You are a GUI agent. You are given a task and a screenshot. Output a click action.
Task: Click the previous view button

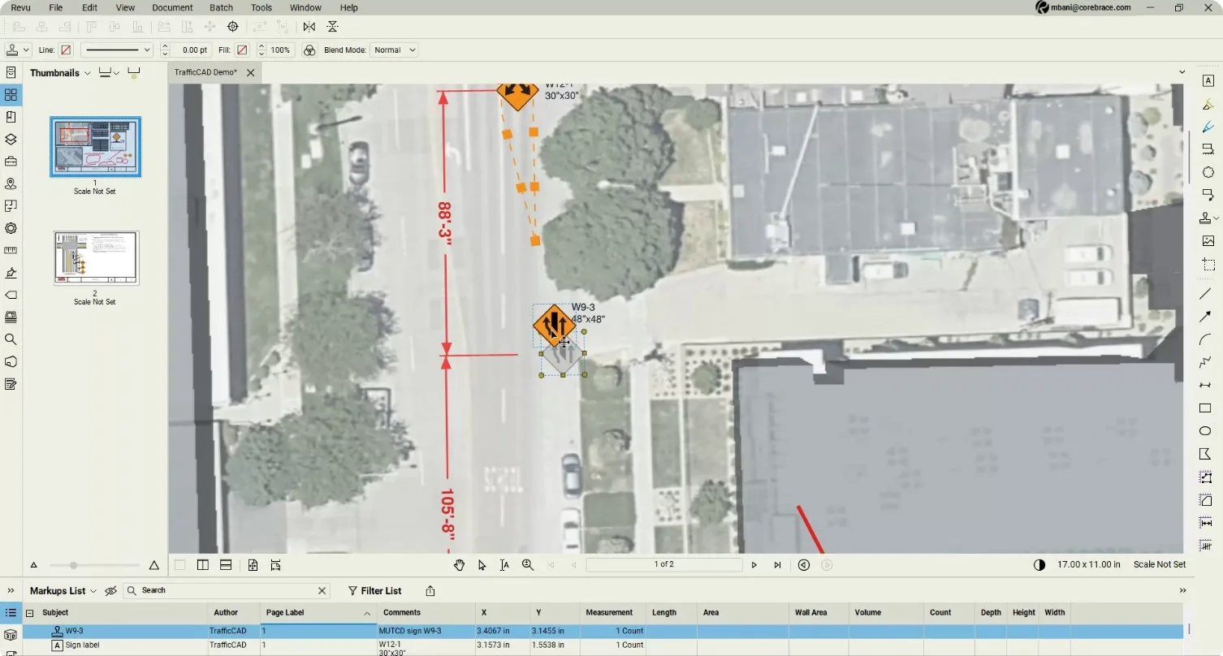click(804, 565)
